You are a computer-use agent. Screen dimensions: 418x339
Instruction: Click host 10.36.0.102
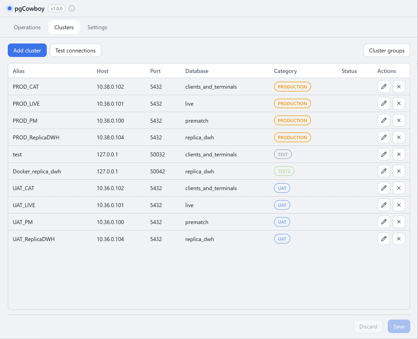click(x=110, y=188)
